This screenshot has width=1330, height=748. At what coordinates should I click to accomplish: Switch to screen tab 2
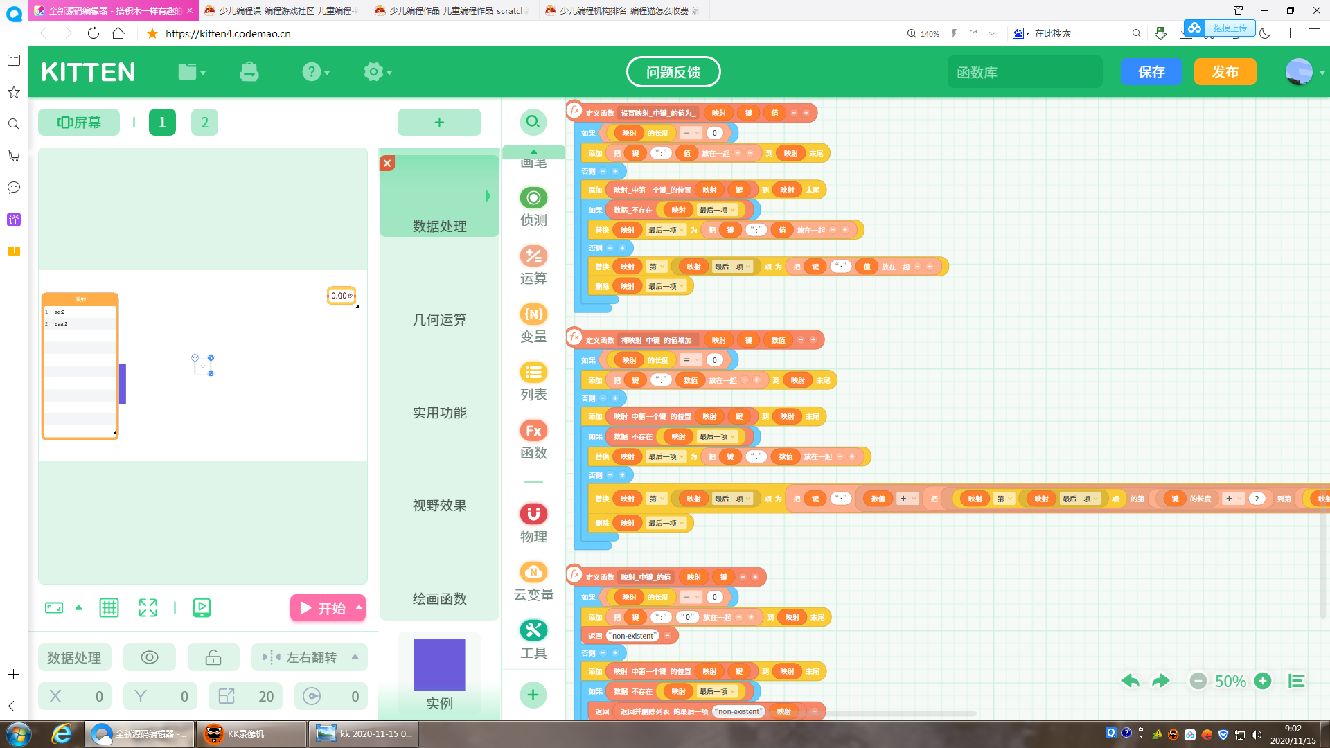point(204,122)
